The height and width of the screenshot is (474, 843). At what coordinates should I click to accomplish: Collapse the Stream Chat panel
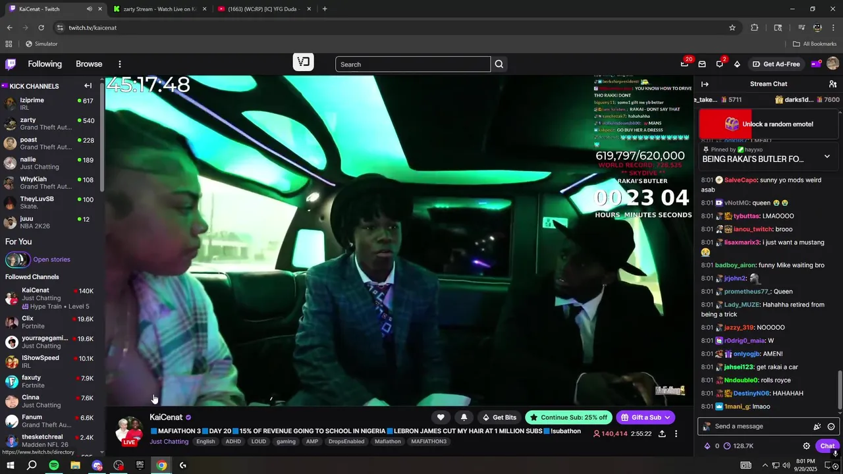tap(705, 84)
